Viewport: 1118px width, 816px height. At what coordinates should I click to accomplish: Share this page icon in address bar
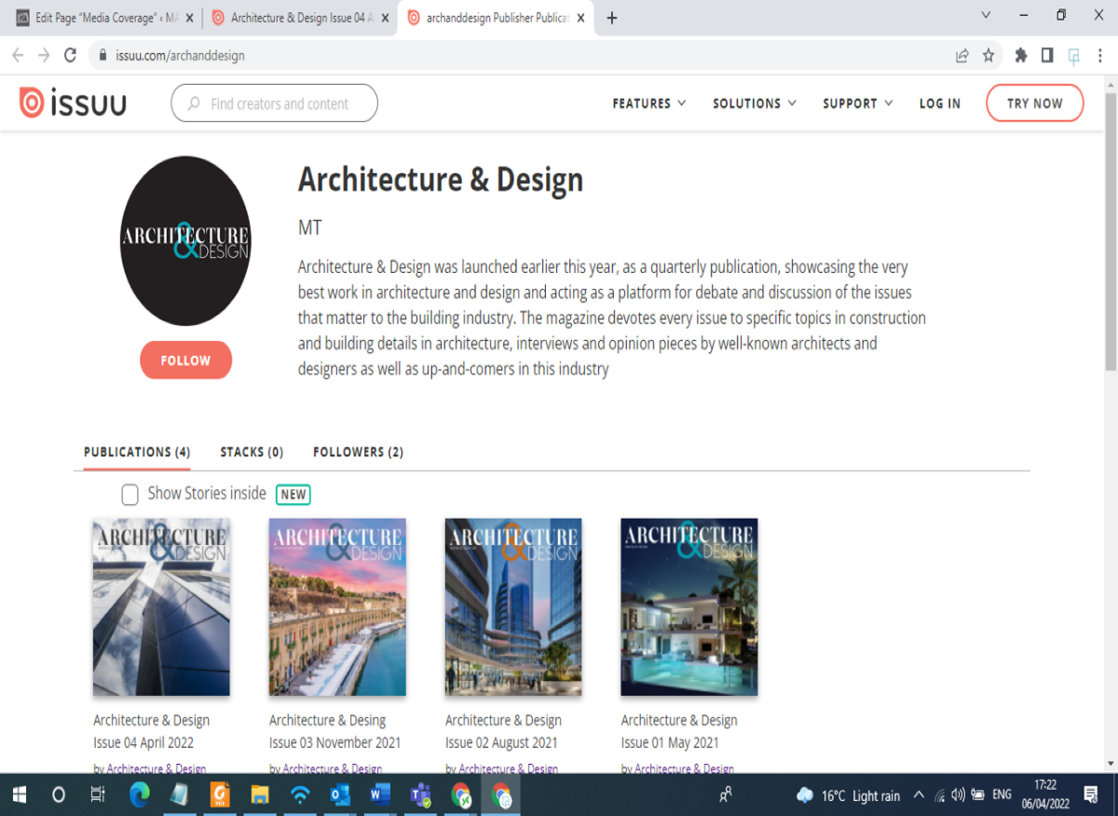[962, 56]
